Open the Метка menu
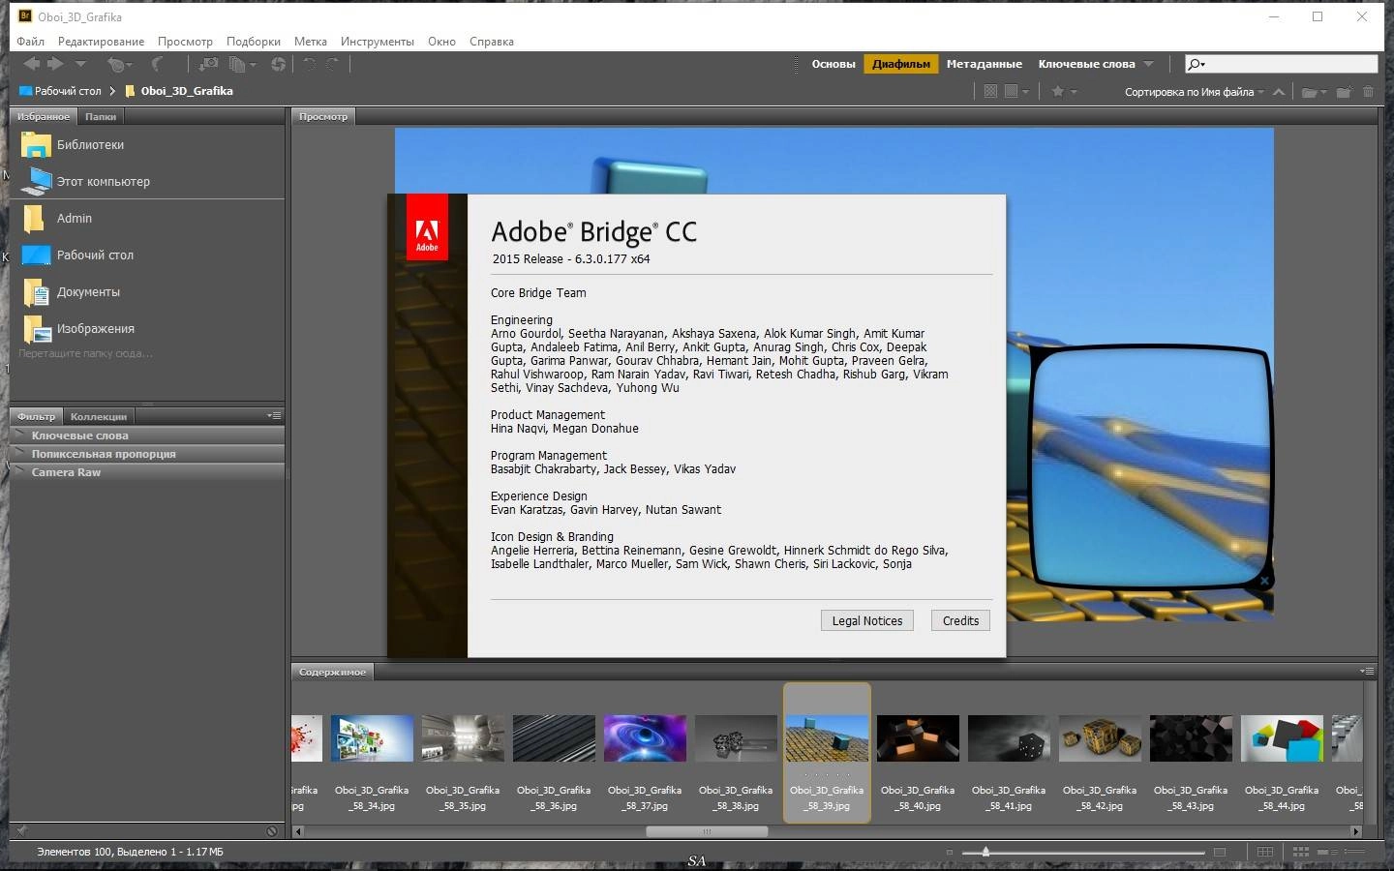Screen dimensions: 1394x871 (311, 42)
